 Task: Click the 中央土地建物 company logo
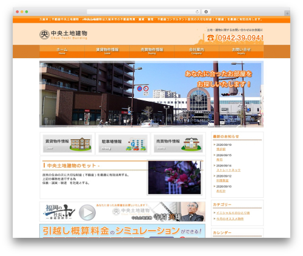click(x=63, y=34)
